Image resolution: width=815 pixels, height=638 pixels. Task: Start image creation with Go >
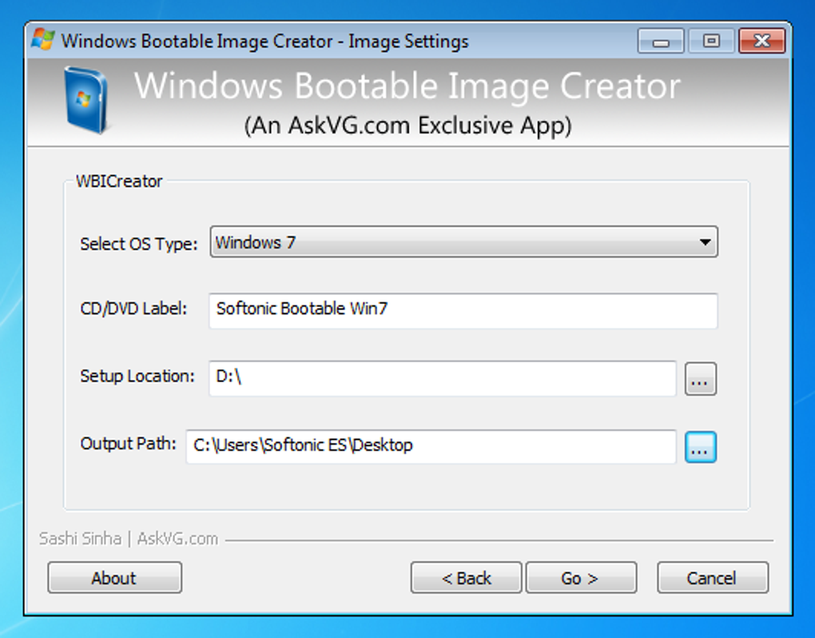pos(581,578)
